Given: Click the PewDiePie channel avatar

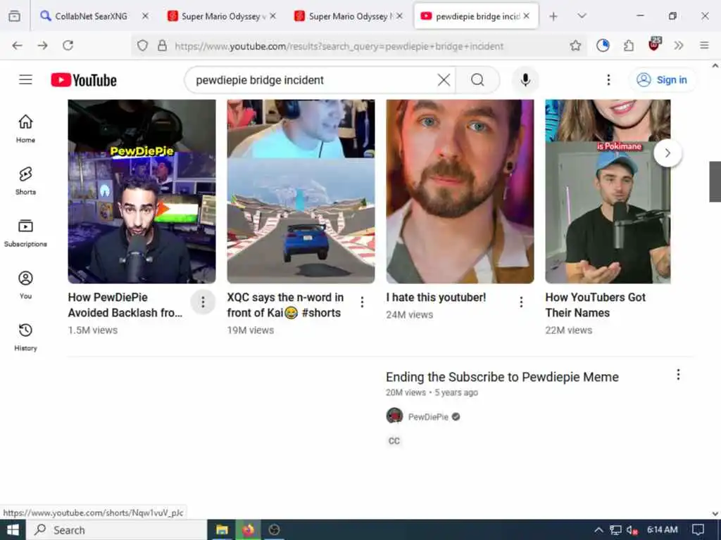Looking at the screenshot, I should click(x=394, y=416).
